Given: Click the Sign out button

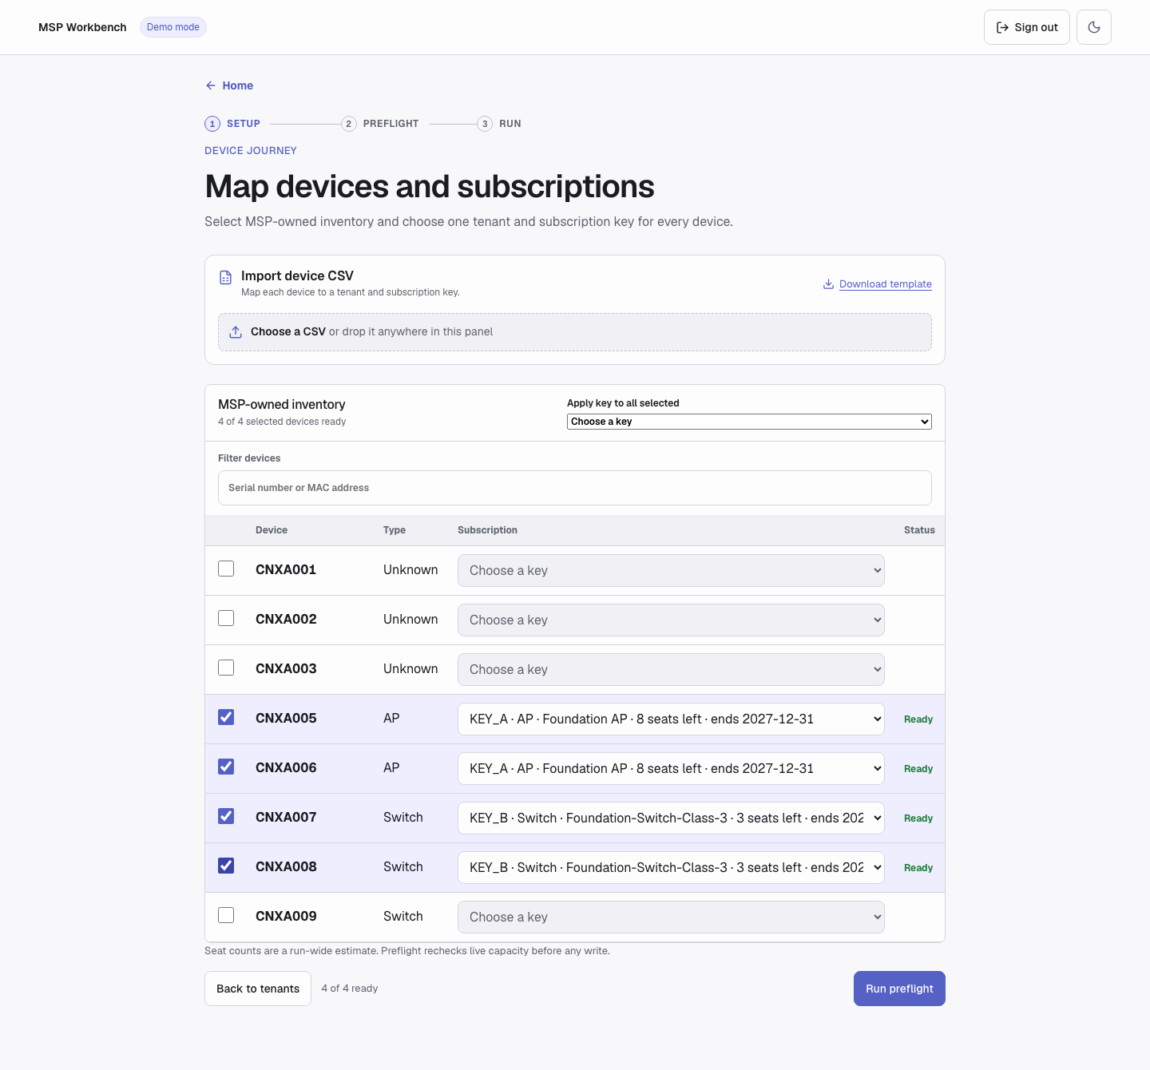Looking at the screenshot, I should pos(1026,27).
